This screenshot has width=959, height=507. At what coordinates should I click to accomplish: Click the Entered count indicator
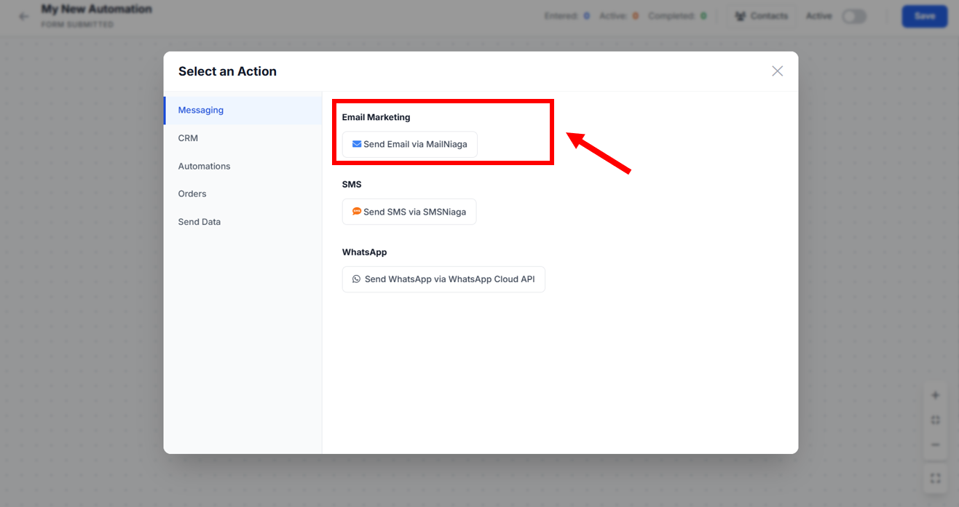tap(567, 16)
